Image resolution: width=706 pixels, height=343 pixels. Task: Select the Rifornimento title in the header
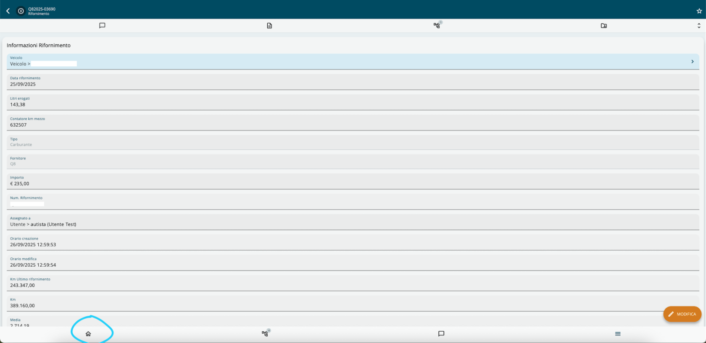[x=39, y=13]
